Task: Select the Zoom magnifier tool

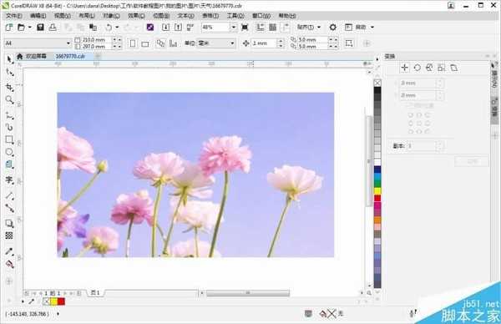Action: [x=9, y=99]
